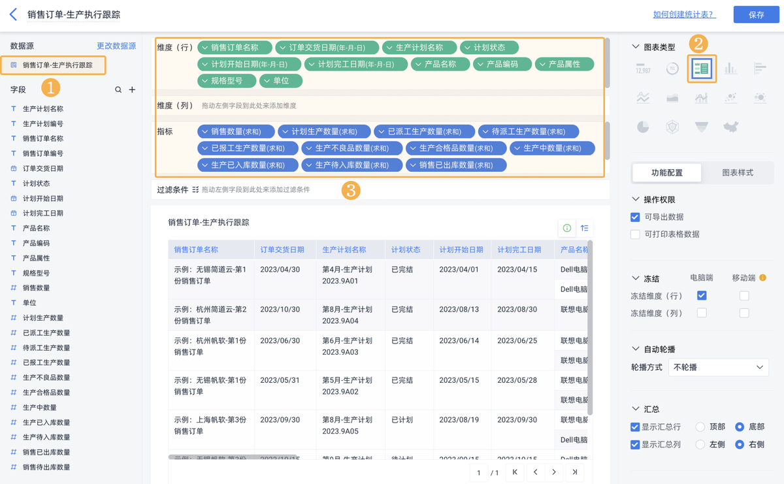The width and height of the screenshot is (784, 484).
Task: Go back using the top-left arrow
Action: coord(13,14)
